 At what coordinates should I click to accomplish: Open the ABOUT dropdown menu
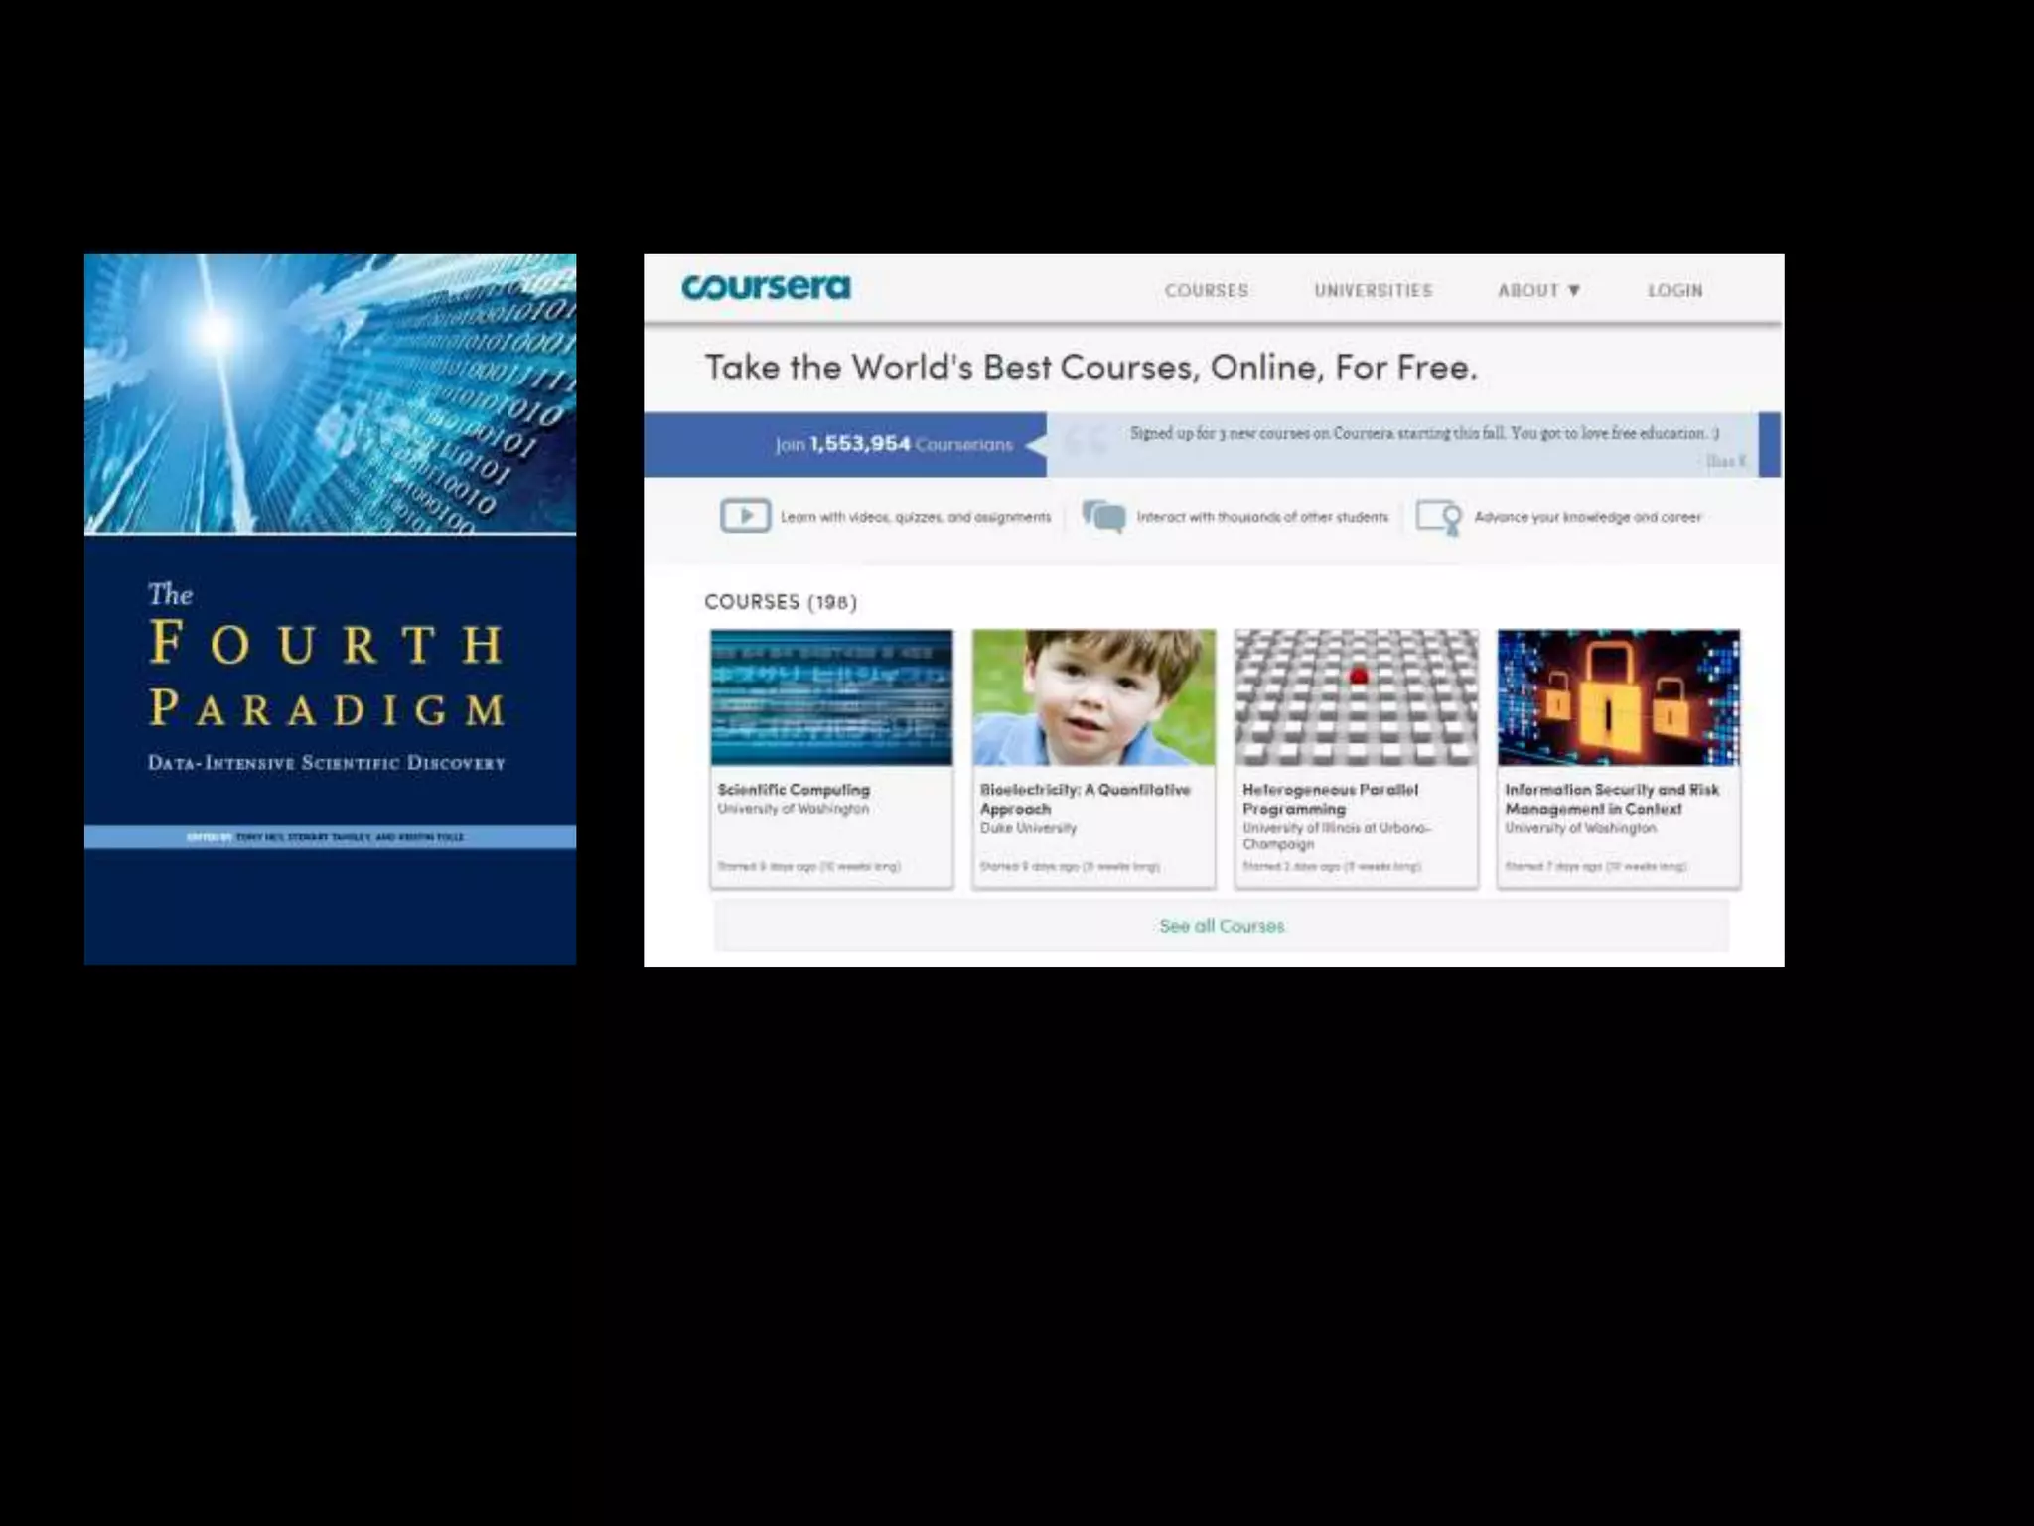(x=1538, y=290)
